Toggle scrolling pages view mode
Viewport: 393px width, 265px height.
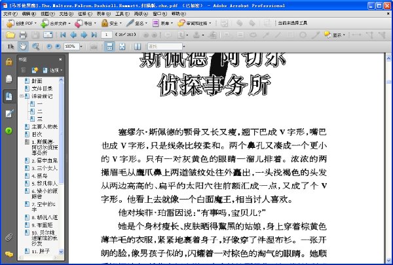pyautogui.click(x=109, y=46)
